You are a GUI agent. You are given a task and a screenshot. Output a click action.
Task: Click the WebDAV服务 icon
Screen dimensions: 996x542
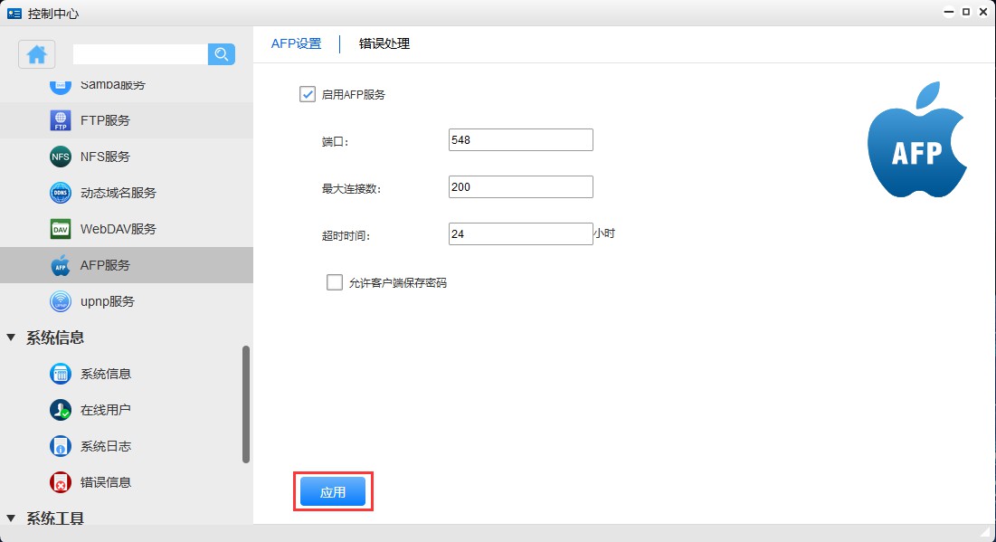click(61, 229)
